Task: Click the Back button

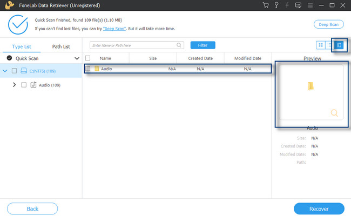Action: click(x=32, y=208)
